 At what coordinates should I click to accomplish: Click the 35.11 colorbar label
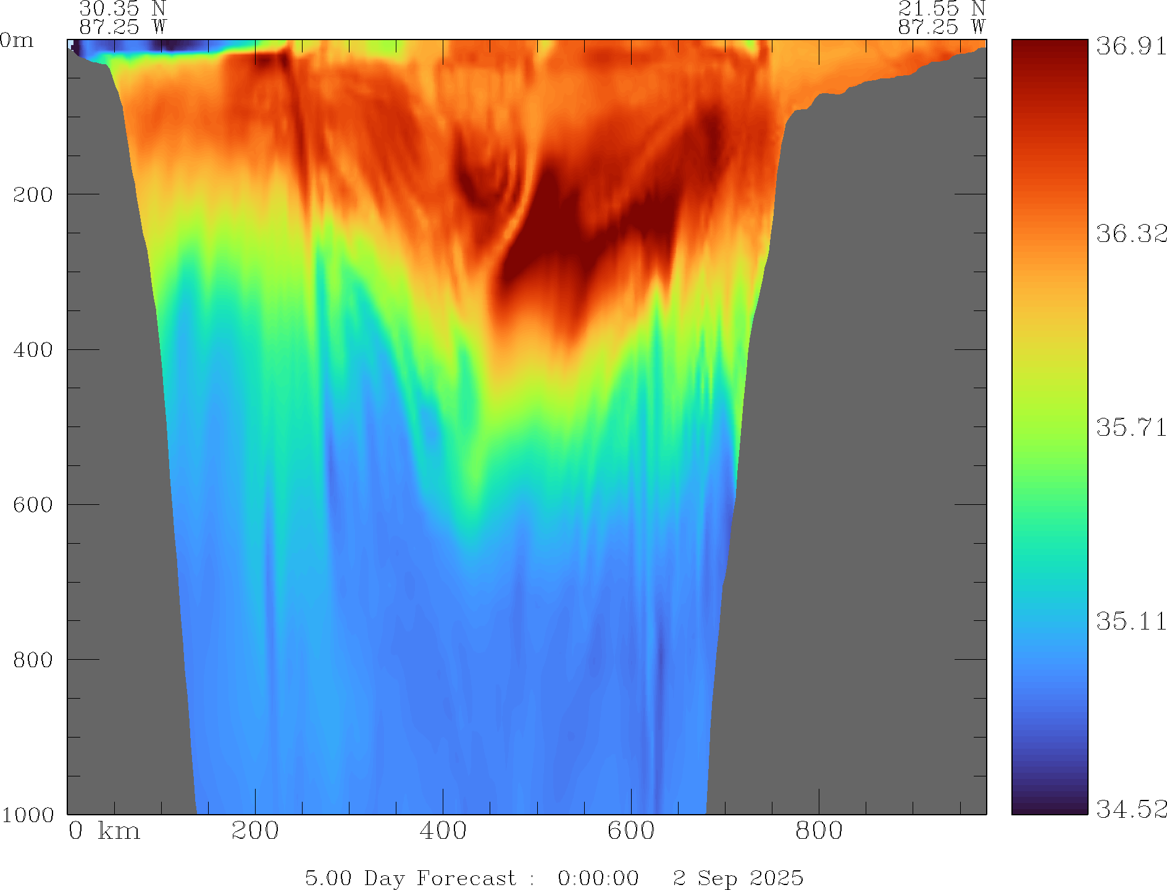1131,621
